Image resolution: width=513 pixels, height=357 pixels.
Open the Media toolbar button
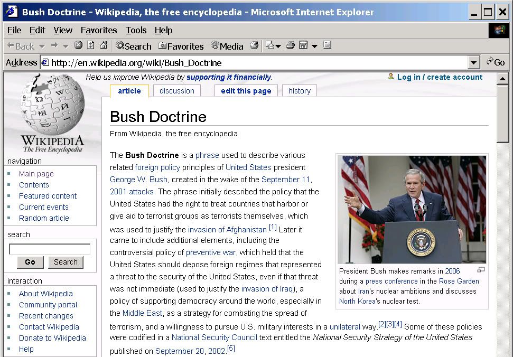[x=227, y=46]
